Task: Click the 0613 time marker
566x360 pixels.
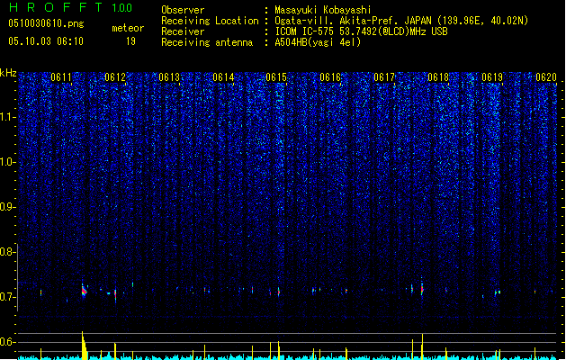Action: 169,77
